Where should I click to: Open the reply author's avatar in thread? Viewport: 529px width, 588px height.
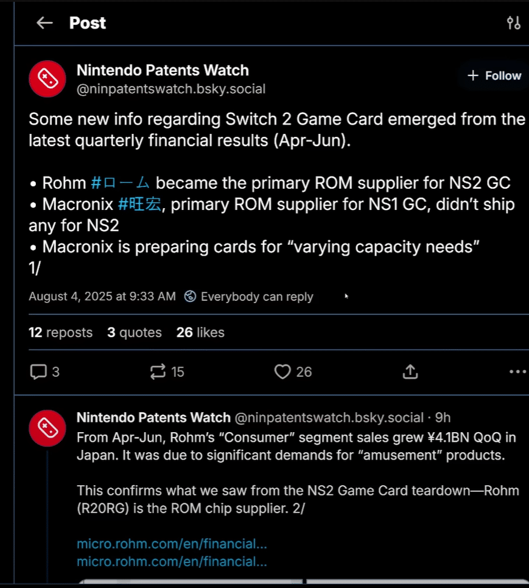coord(47,429)
